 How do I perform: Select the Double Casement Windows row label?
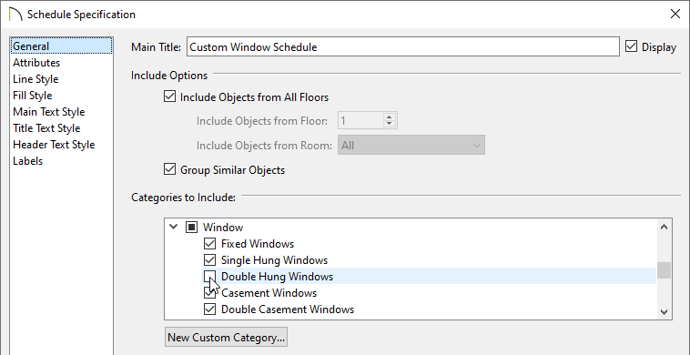point(288,309)
